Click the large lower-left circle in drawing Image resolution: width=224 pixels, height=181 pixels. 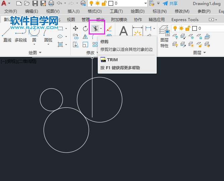pos(44,130)
